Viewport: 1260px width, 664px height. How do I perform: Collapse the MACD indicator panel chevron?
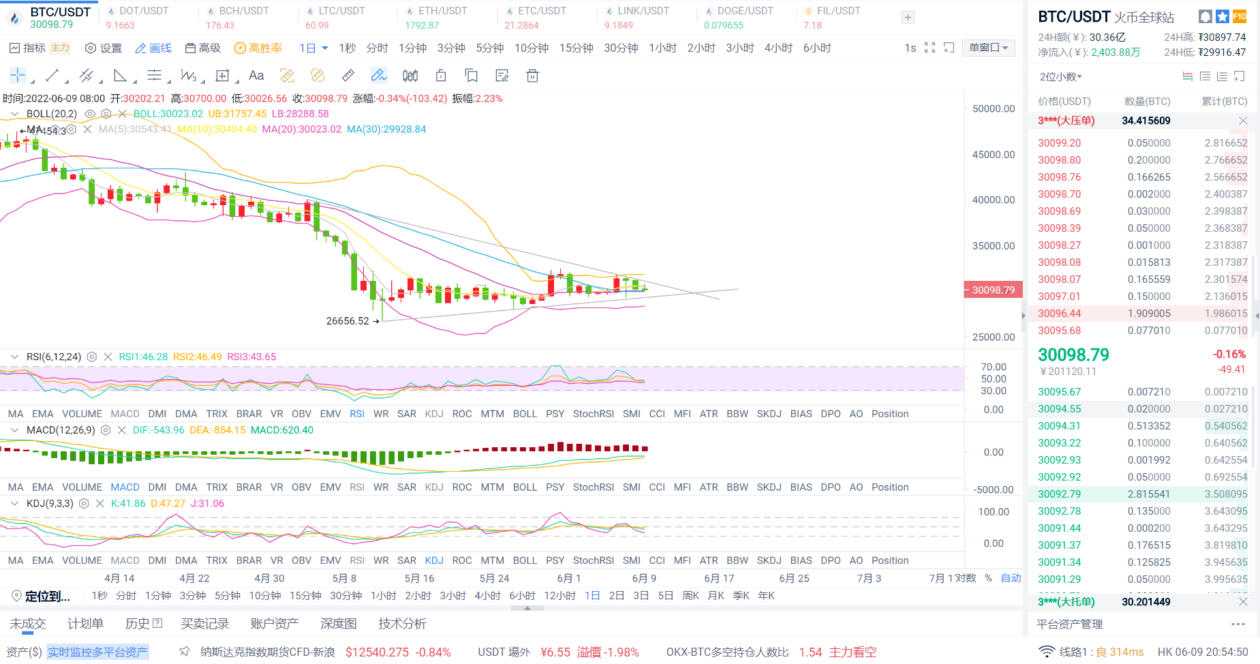point(14,430)
